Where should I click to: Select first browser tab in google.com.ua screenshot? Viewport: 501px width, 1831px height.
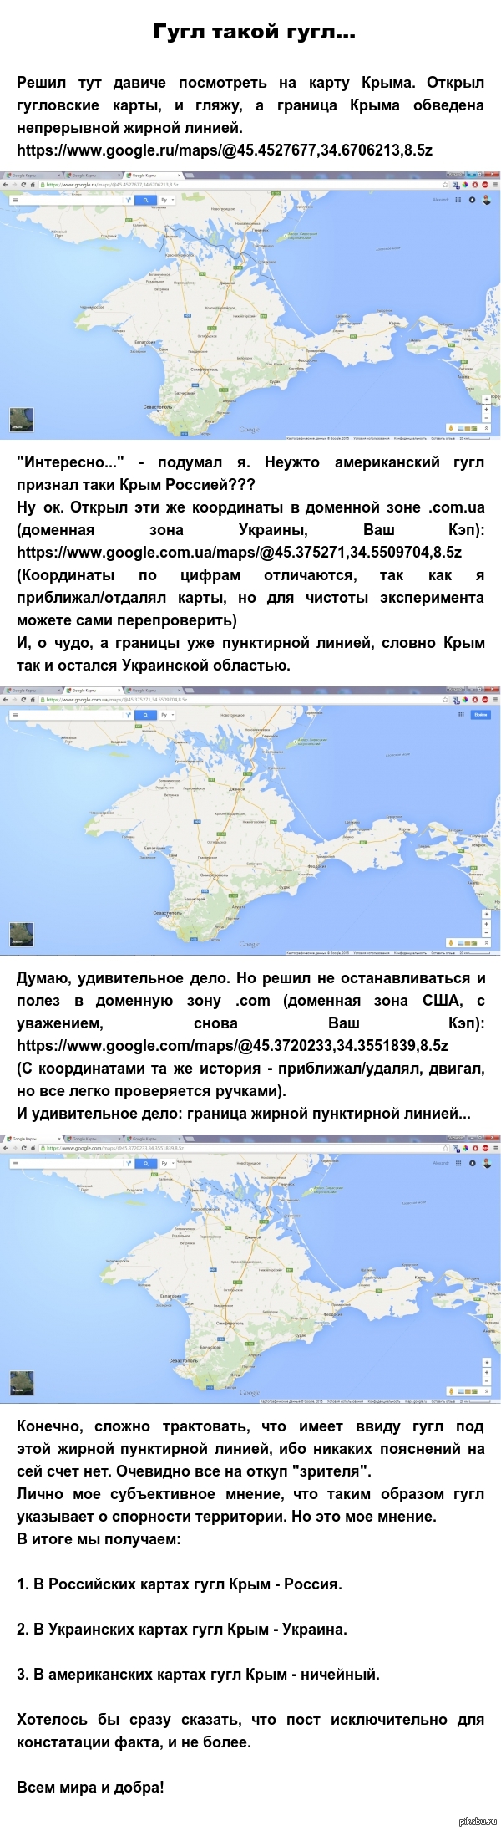(32, 691)
